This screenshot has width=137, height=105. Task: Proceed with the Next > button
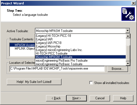pos(77,98)
